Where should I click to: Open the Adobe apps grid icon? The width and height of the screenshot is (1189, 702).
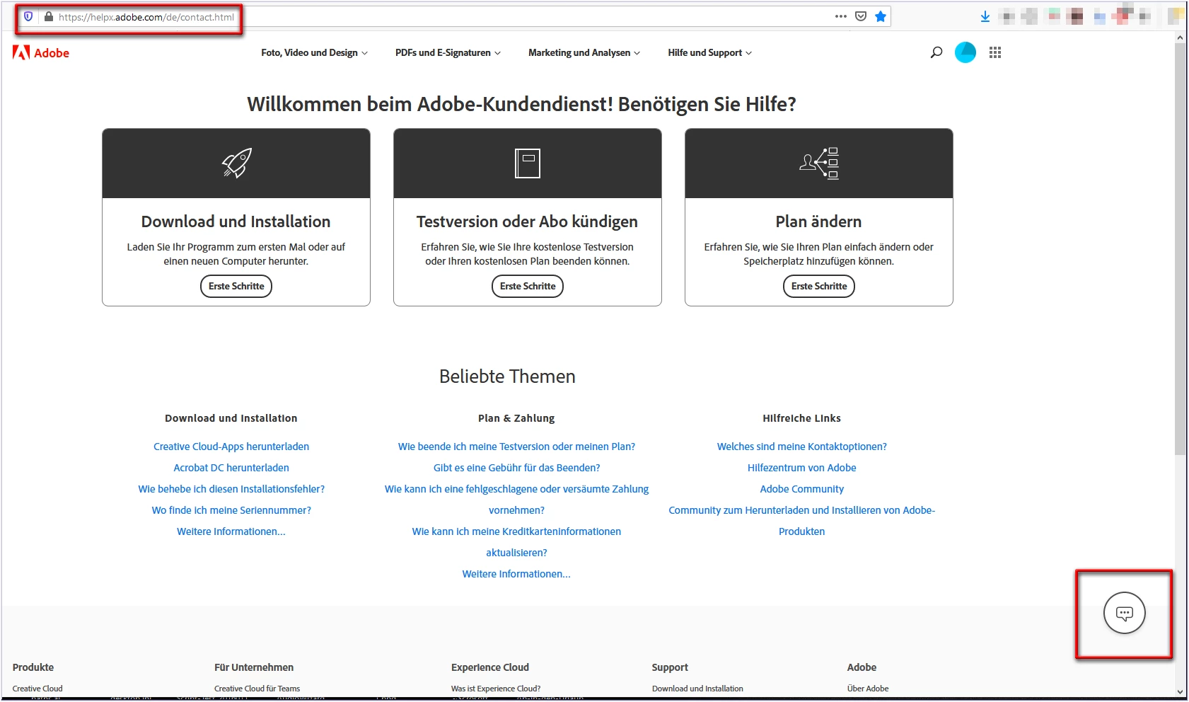tap(995, 52)
